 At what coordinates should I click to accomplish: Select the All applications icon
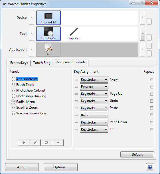pos(48,50)
